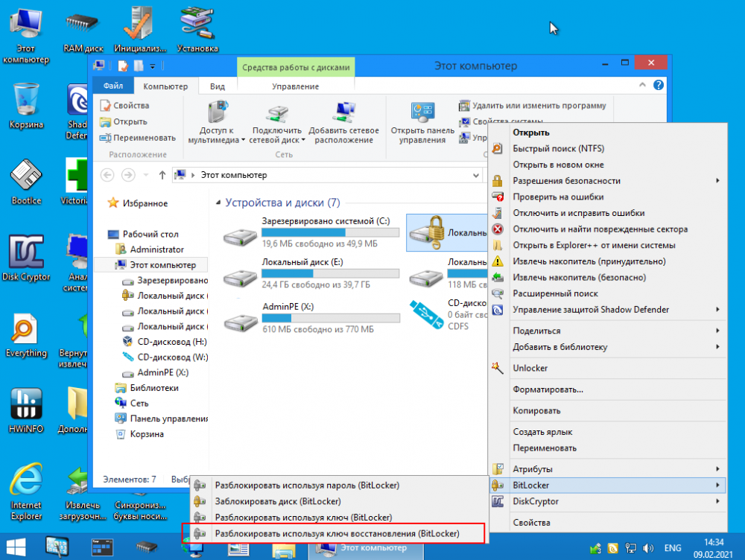Open the HWiNFO desktop icon
This screenshot has height=560, width=745.
(x=25, y=407)
